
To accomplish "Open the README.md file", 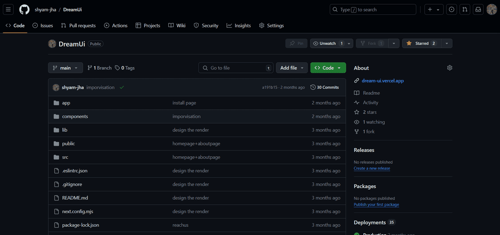I will 75,198.
